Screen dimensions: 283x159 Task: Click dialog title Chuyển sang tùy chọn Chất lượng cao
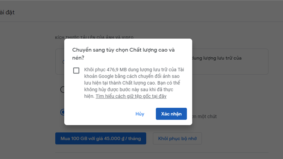tap(123, 50)
